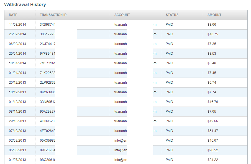Click the AMOUNT column header
Viewport: 251px width, 164px height.
[x=214, y=15]
